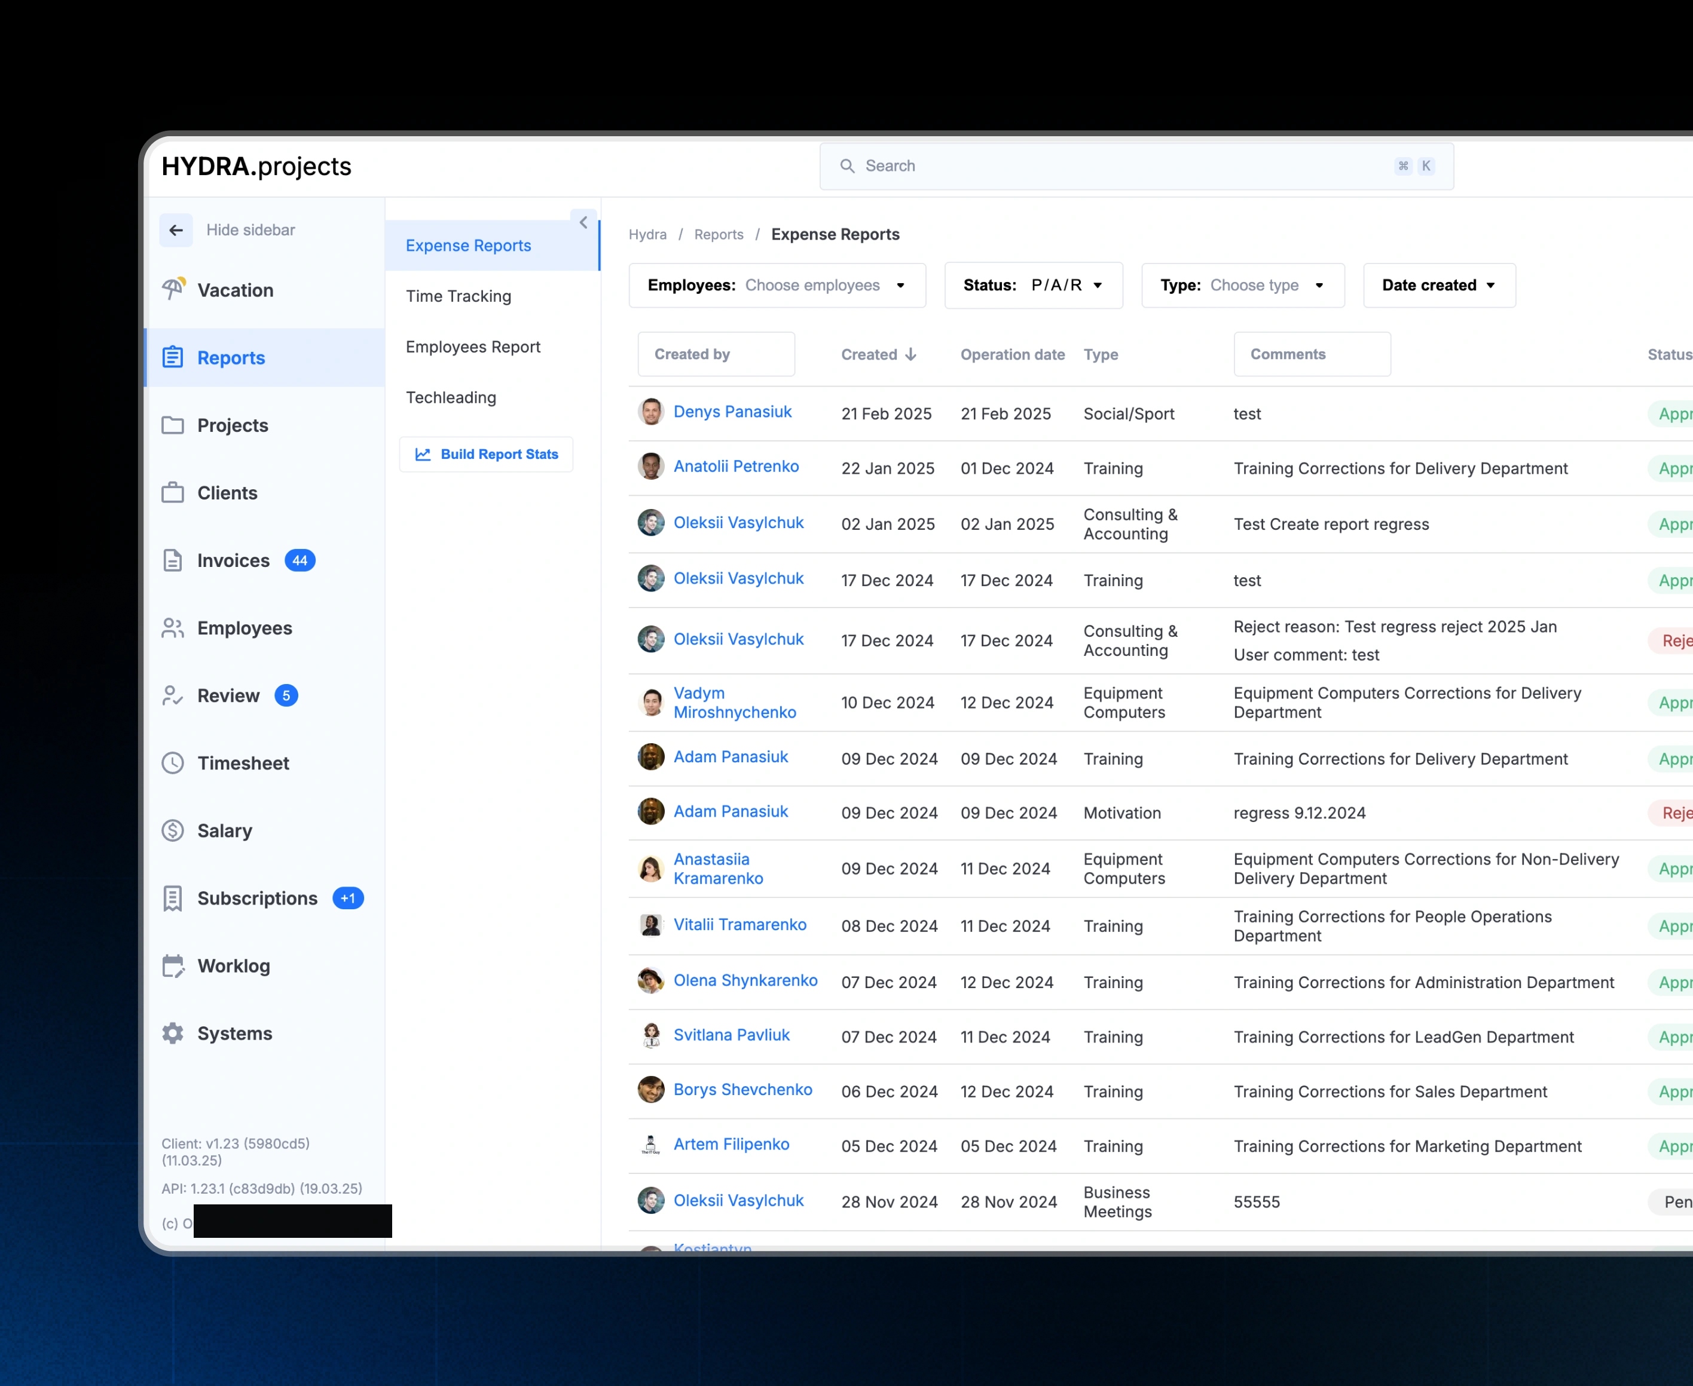Click the Projects folder icon
The height and width of the screenshot is (1386, 1693).
[173, 425]
